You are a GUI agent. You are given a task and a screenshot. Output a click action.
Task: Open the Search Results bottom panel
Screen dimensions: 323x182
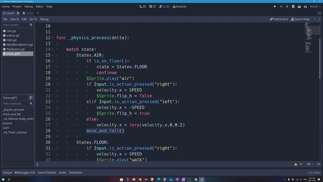47,172
